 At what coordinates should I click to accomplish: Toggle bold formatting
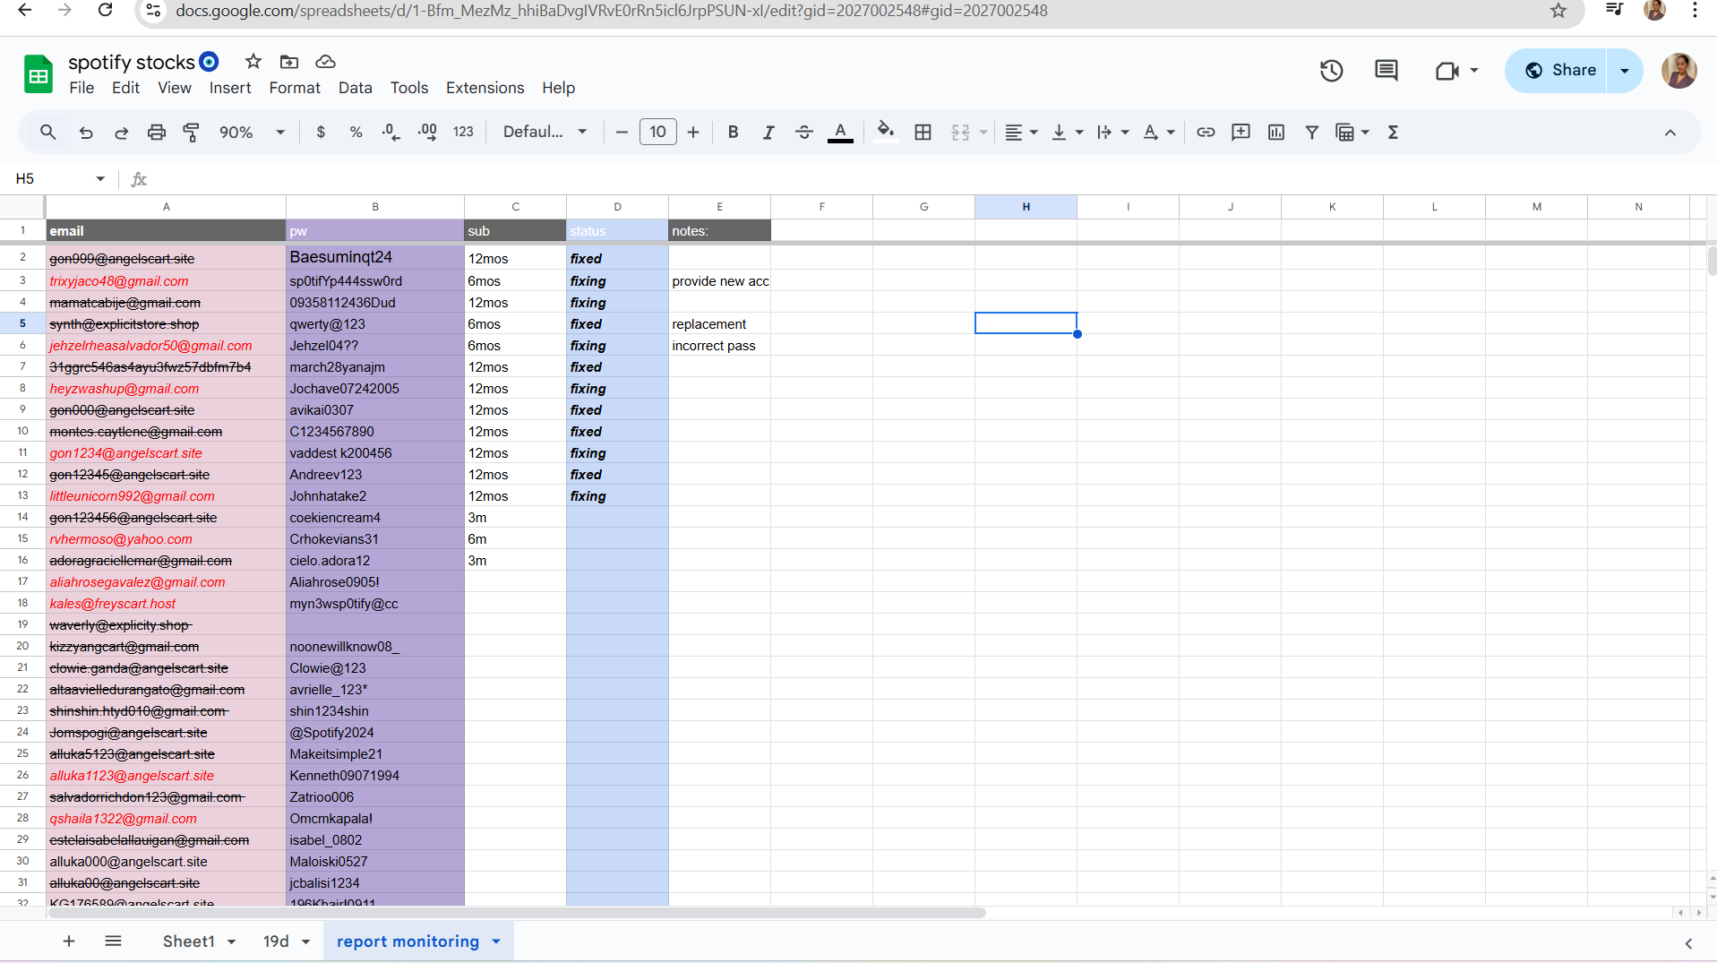tap(733, 133)
